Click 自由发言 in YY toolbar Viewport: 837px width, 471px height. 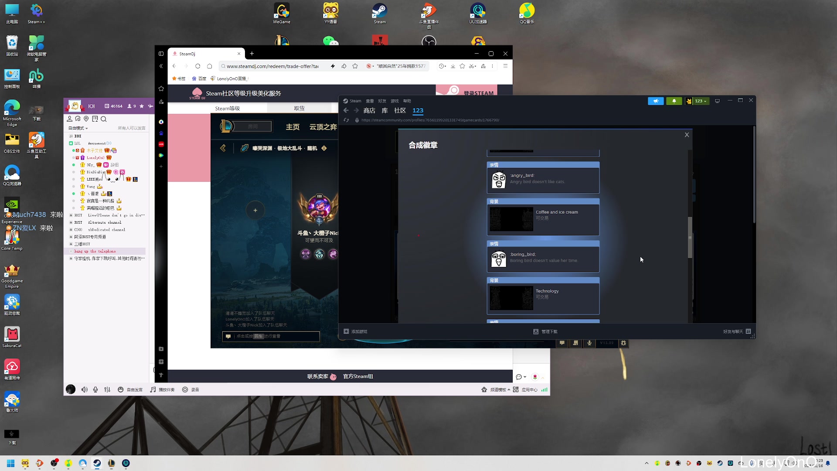point(130,389)
